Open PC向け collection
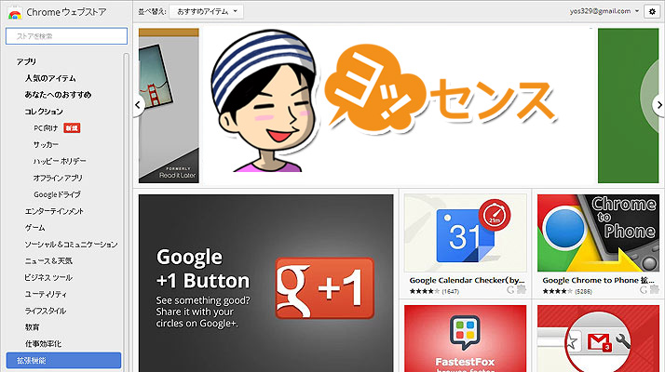This screenshot has height=372, width=665. click(46, 128)
